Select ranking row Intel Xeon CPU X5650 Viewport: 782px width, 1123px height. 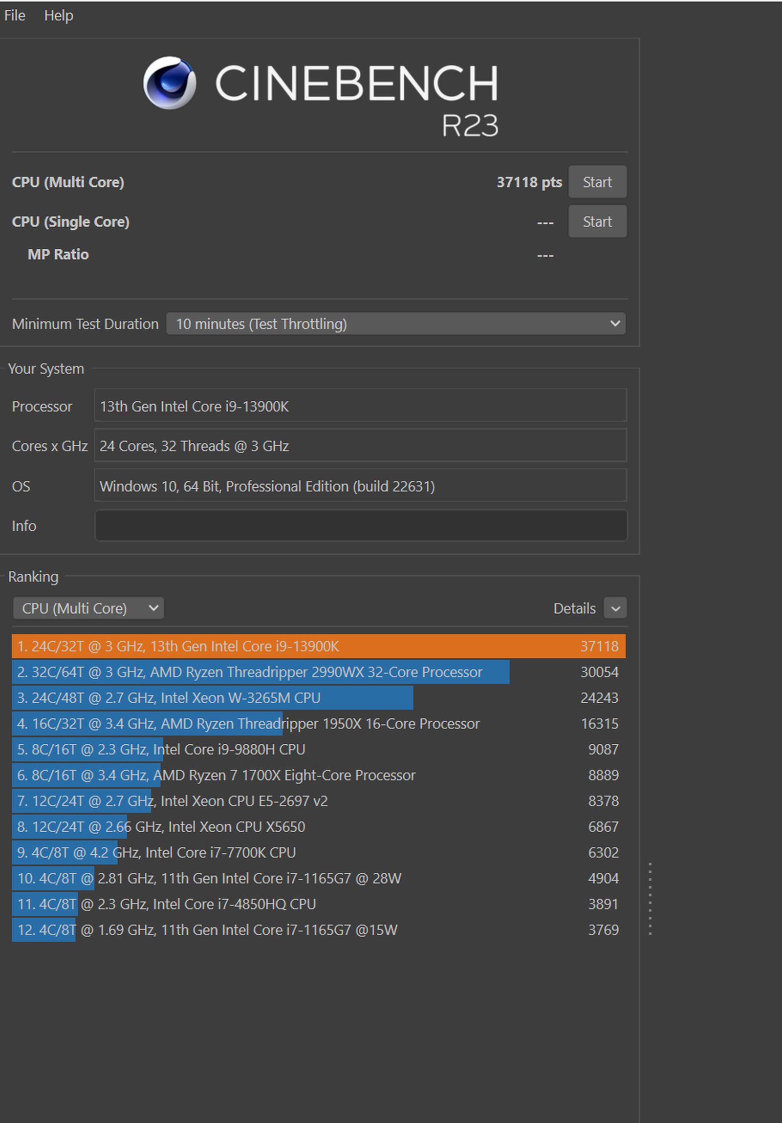coord(319,826)
